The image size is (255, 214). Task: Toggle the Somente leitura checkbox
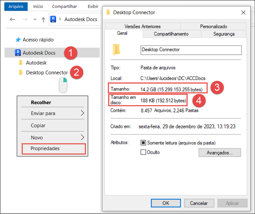[x=143, y=143]
